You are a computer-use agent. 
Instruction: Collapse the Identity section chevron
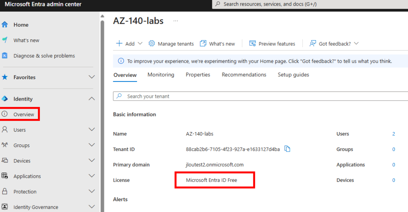tap(92, 99)
